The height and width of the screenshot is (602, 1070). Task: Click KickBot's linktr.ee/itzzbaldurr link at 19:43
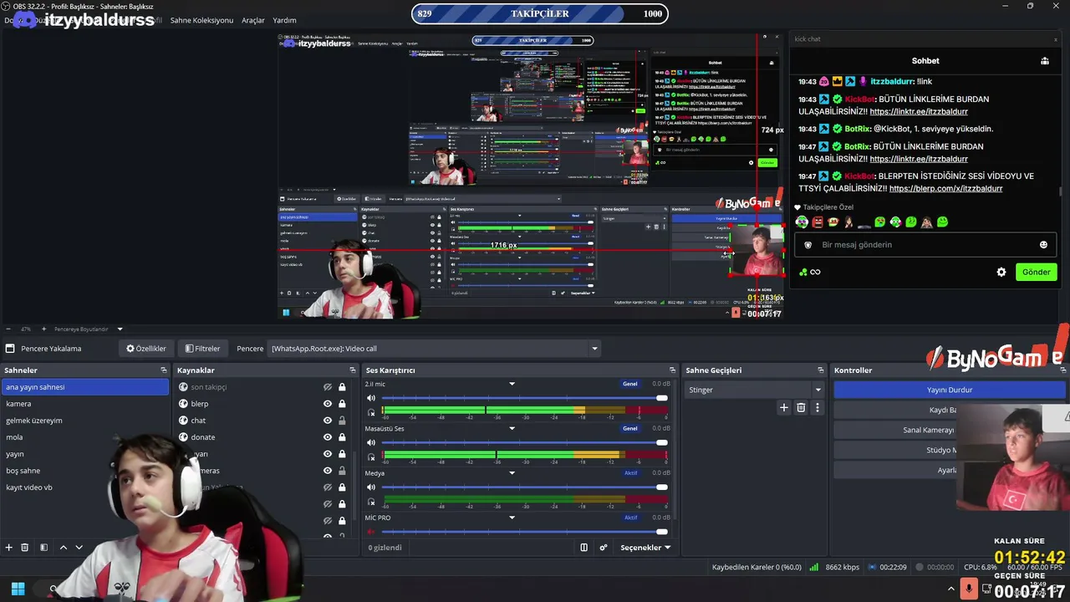(919, 111)
